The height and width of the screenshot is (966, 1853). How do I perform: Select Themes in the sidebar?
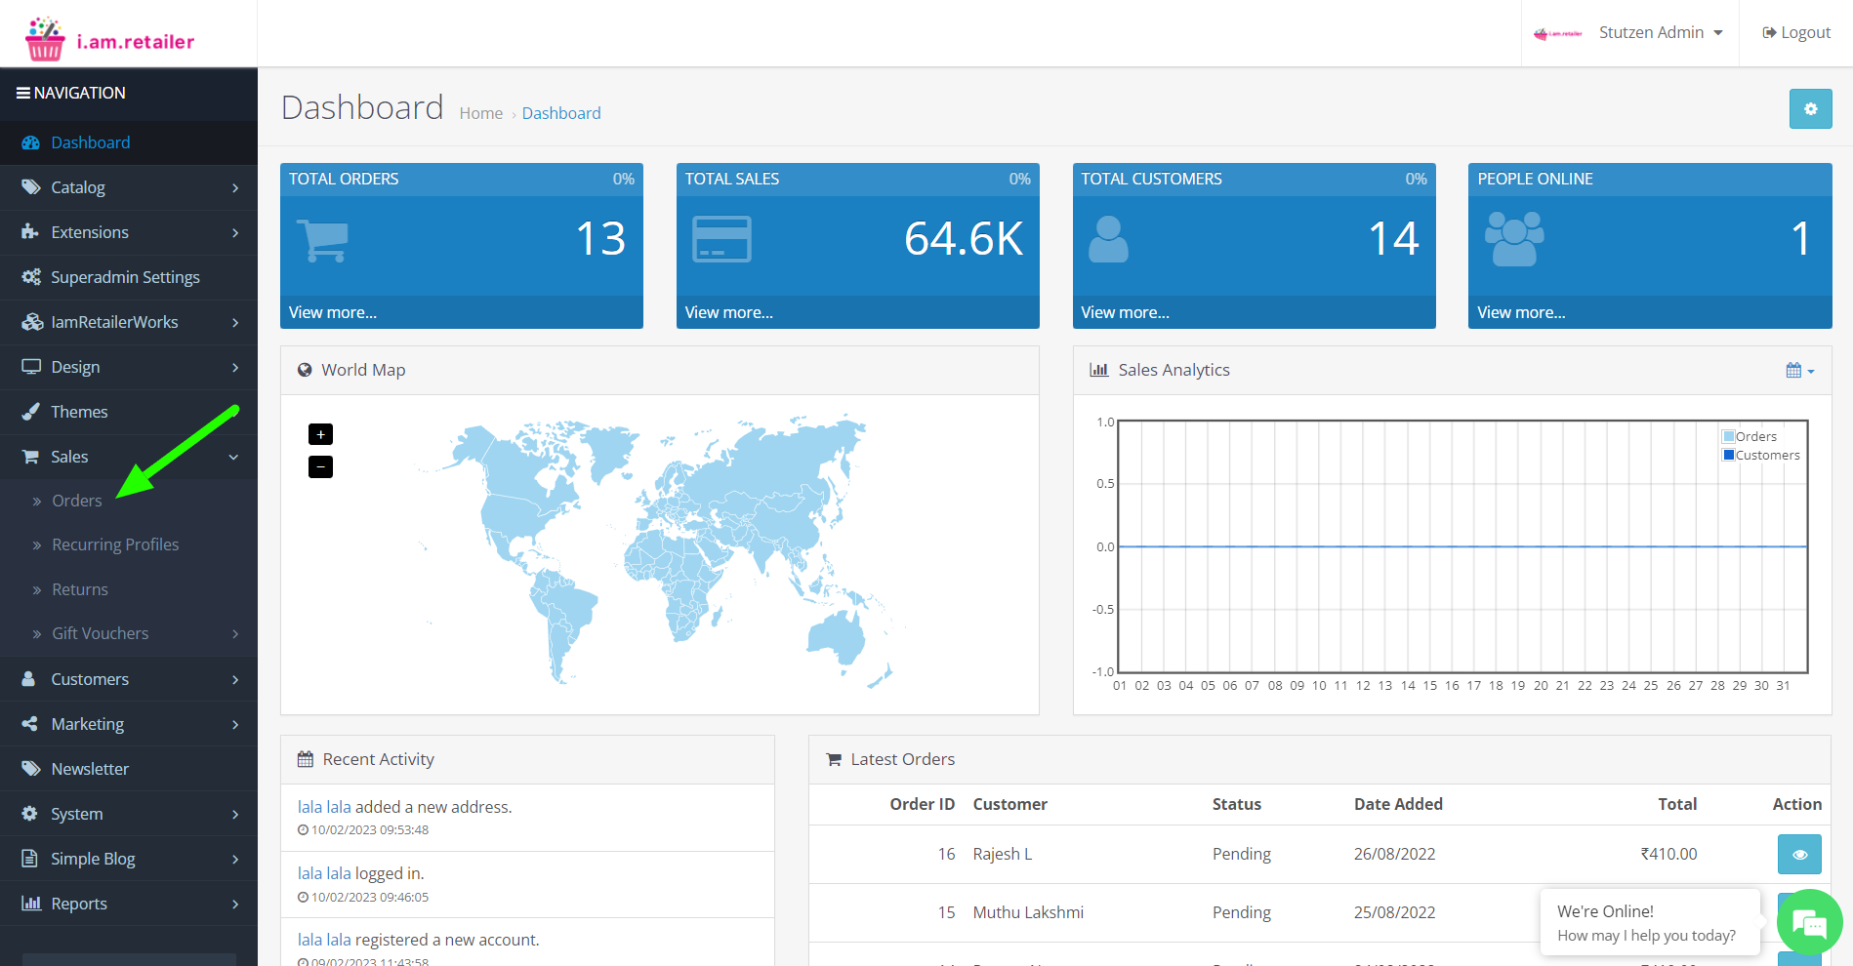(79, 412)
